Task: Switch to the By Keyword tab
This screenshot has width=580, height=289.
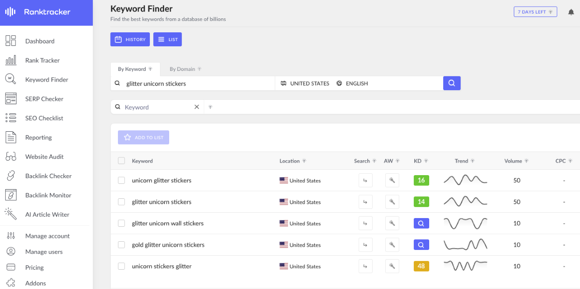Action: (135, 69)
